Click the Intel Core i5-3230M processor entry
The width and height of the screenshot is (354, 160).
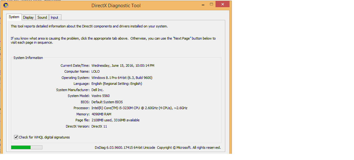click(139, 108)
